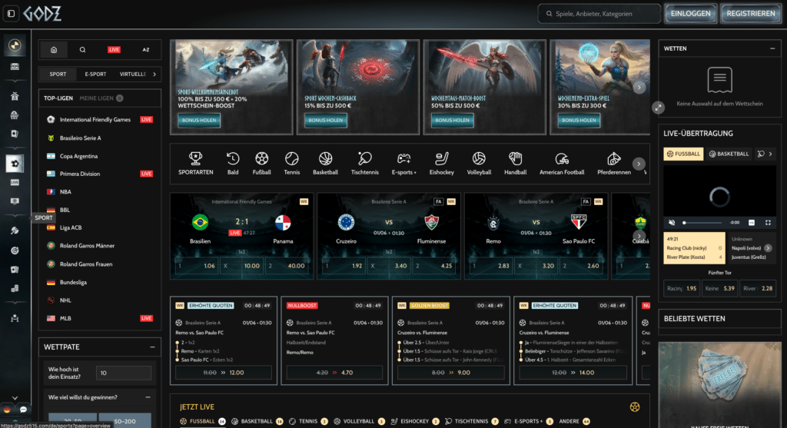787x428 pixels.
Task: Show more featured matches with right arrow
Action: pyautogui.click(x=639, y=236)
